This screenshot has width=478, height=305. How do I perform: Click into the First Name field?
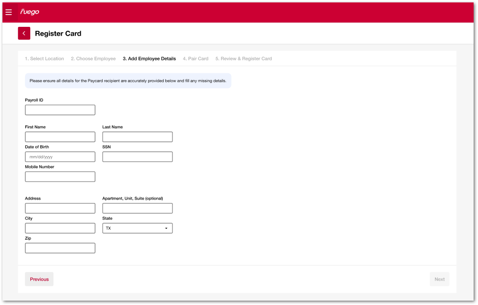(x=60, y=137)
